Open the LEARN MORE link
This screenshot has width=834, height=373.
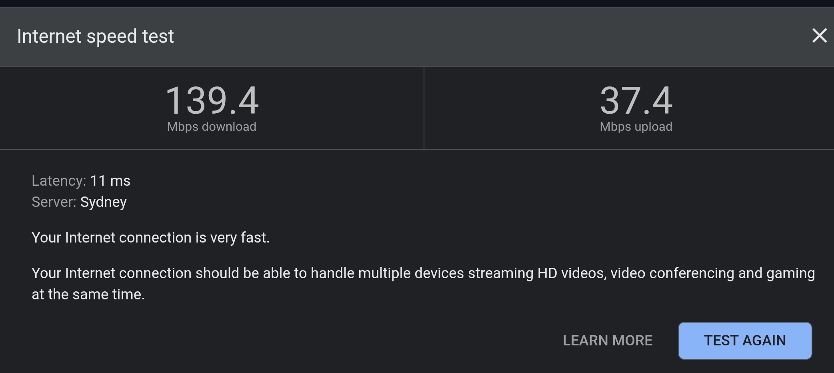[x=608, y=341]
